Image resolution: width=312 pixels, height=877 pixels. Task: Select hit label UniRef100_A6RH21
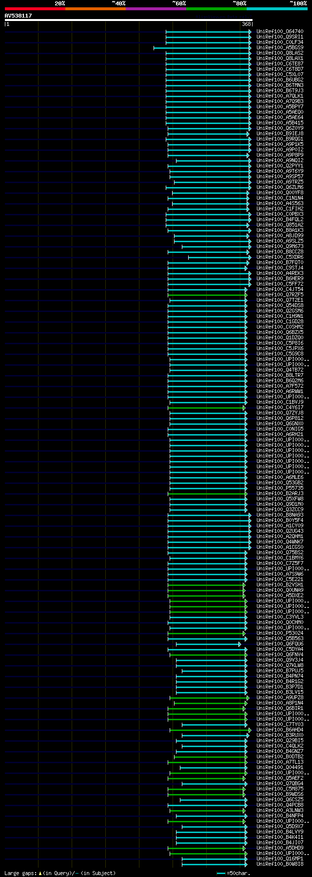point(280,435)
